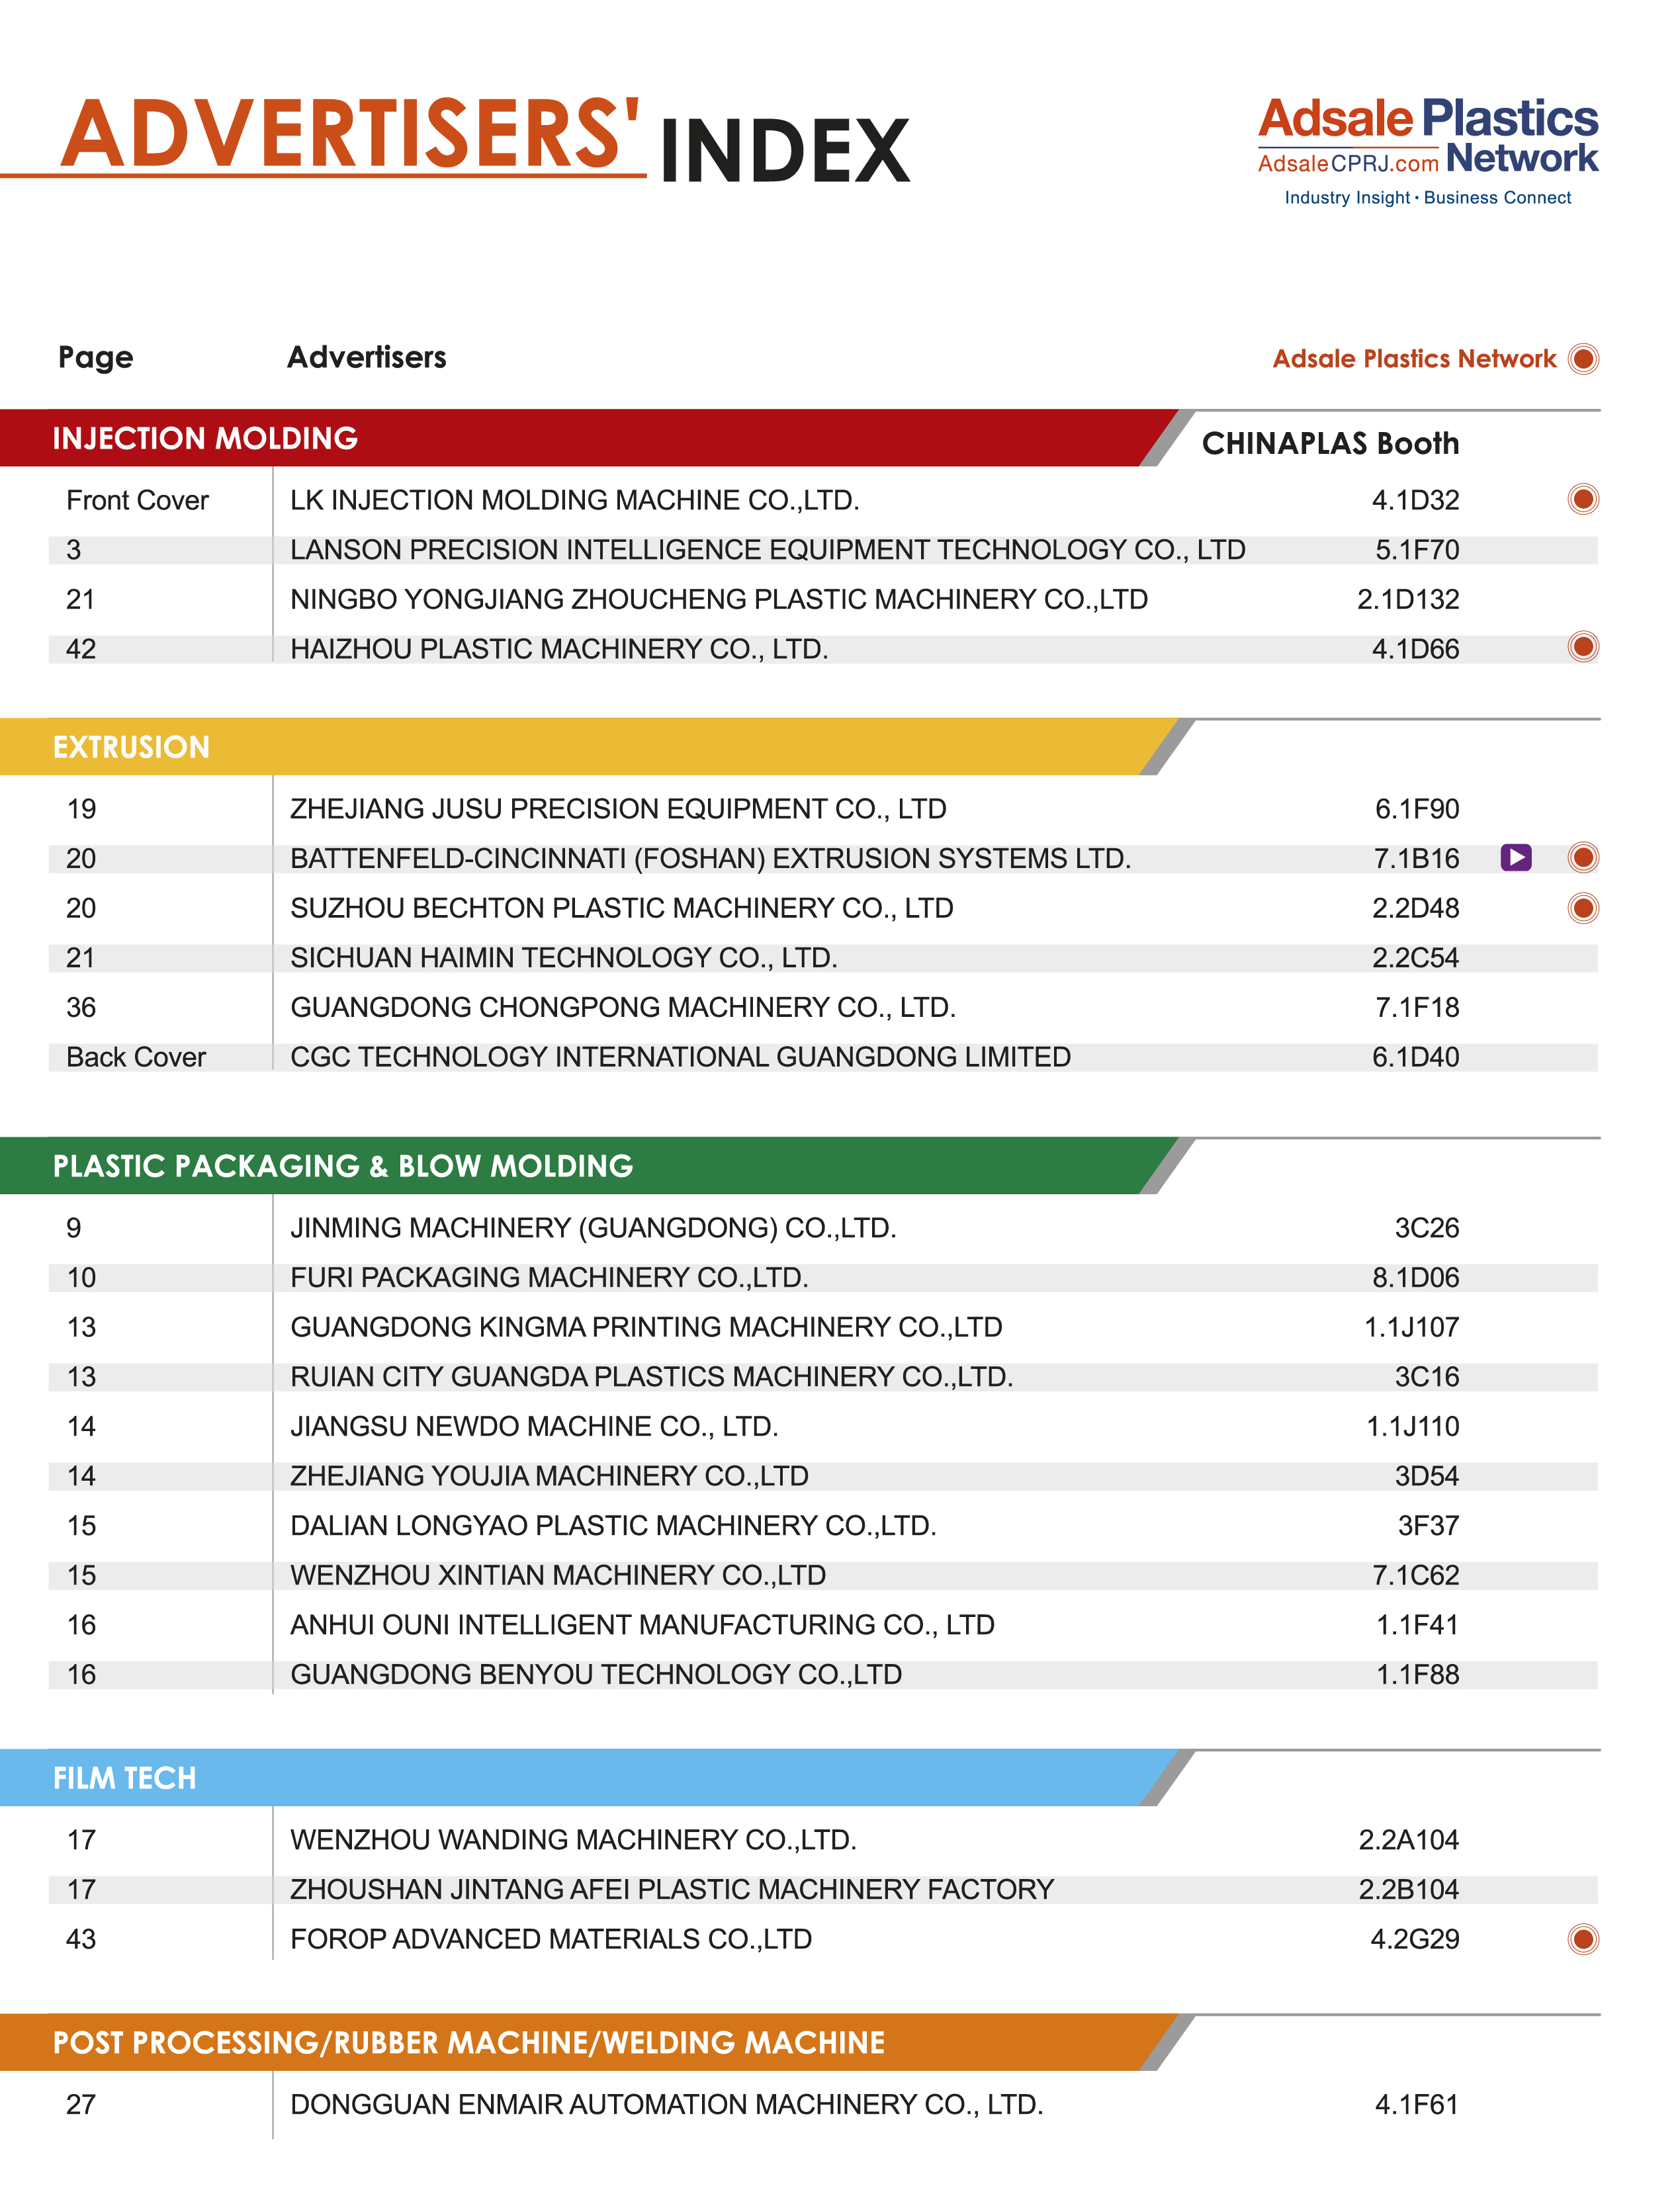
Task: Click JINMING MACHINERY (GUANGDONG) advertiser name
Action: [593, 1227]
